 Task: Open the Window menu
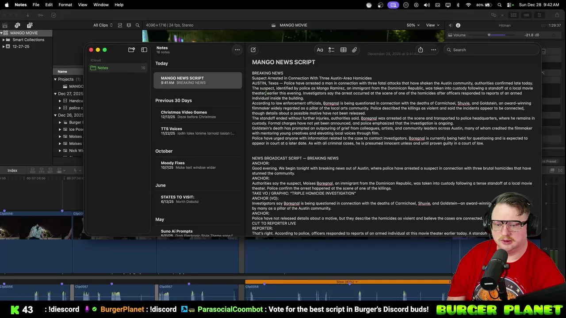(101, 5)
